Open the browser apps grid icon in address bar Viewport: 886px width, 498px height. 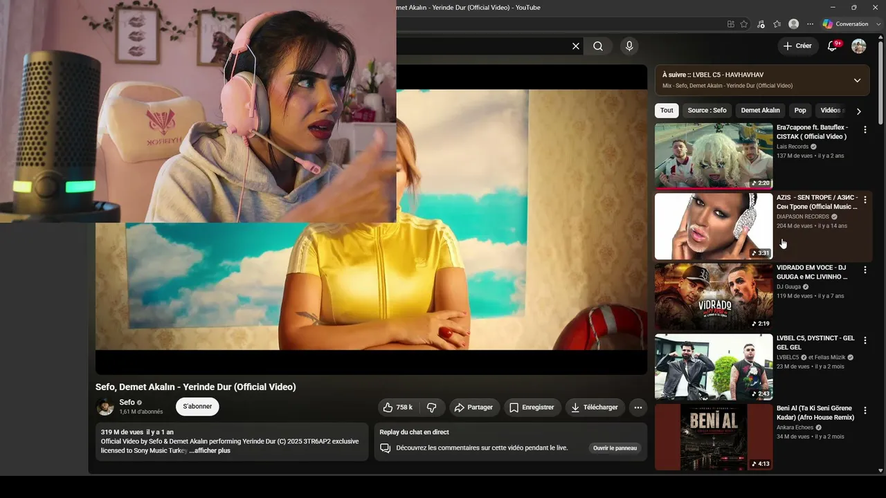click(731, 24)
